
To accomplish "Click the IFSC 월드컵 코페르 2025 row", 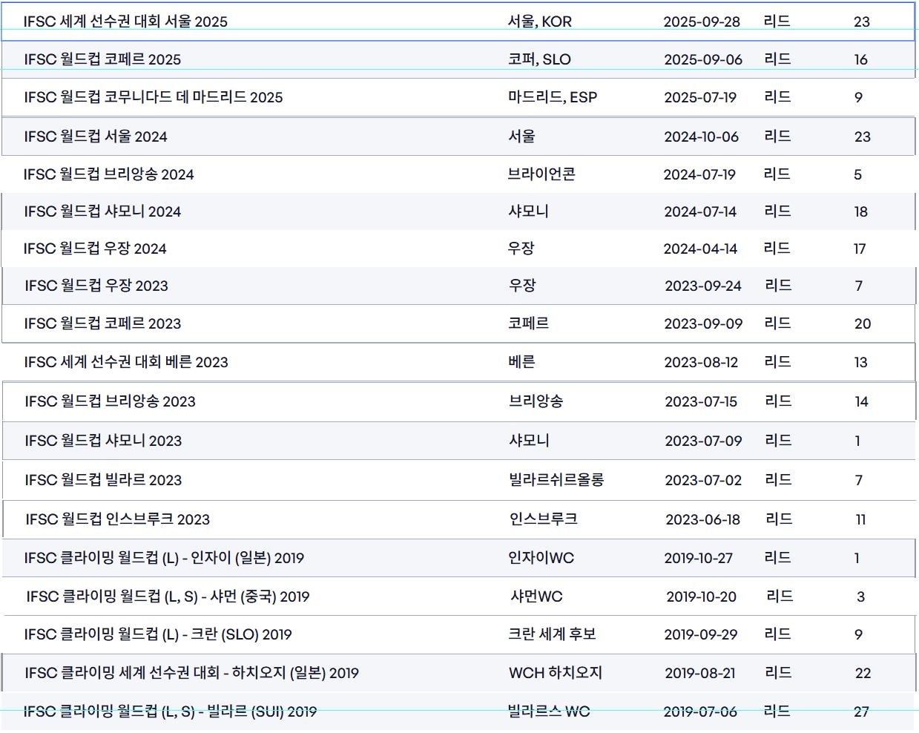I will coord(102,59).
